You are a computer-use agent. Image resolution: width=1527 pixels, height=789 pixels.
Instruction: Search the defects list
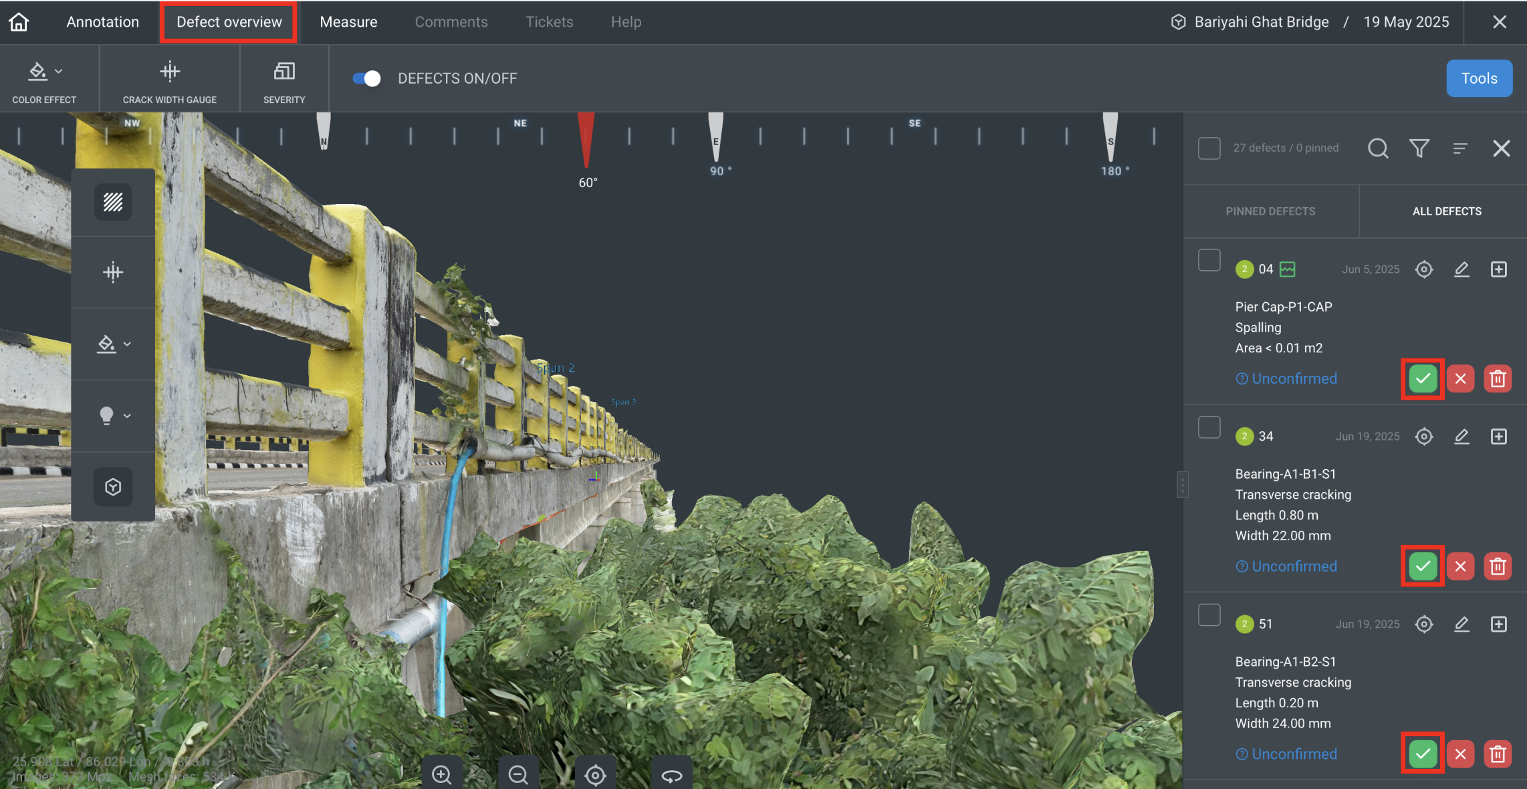[x=1378, y=148]
